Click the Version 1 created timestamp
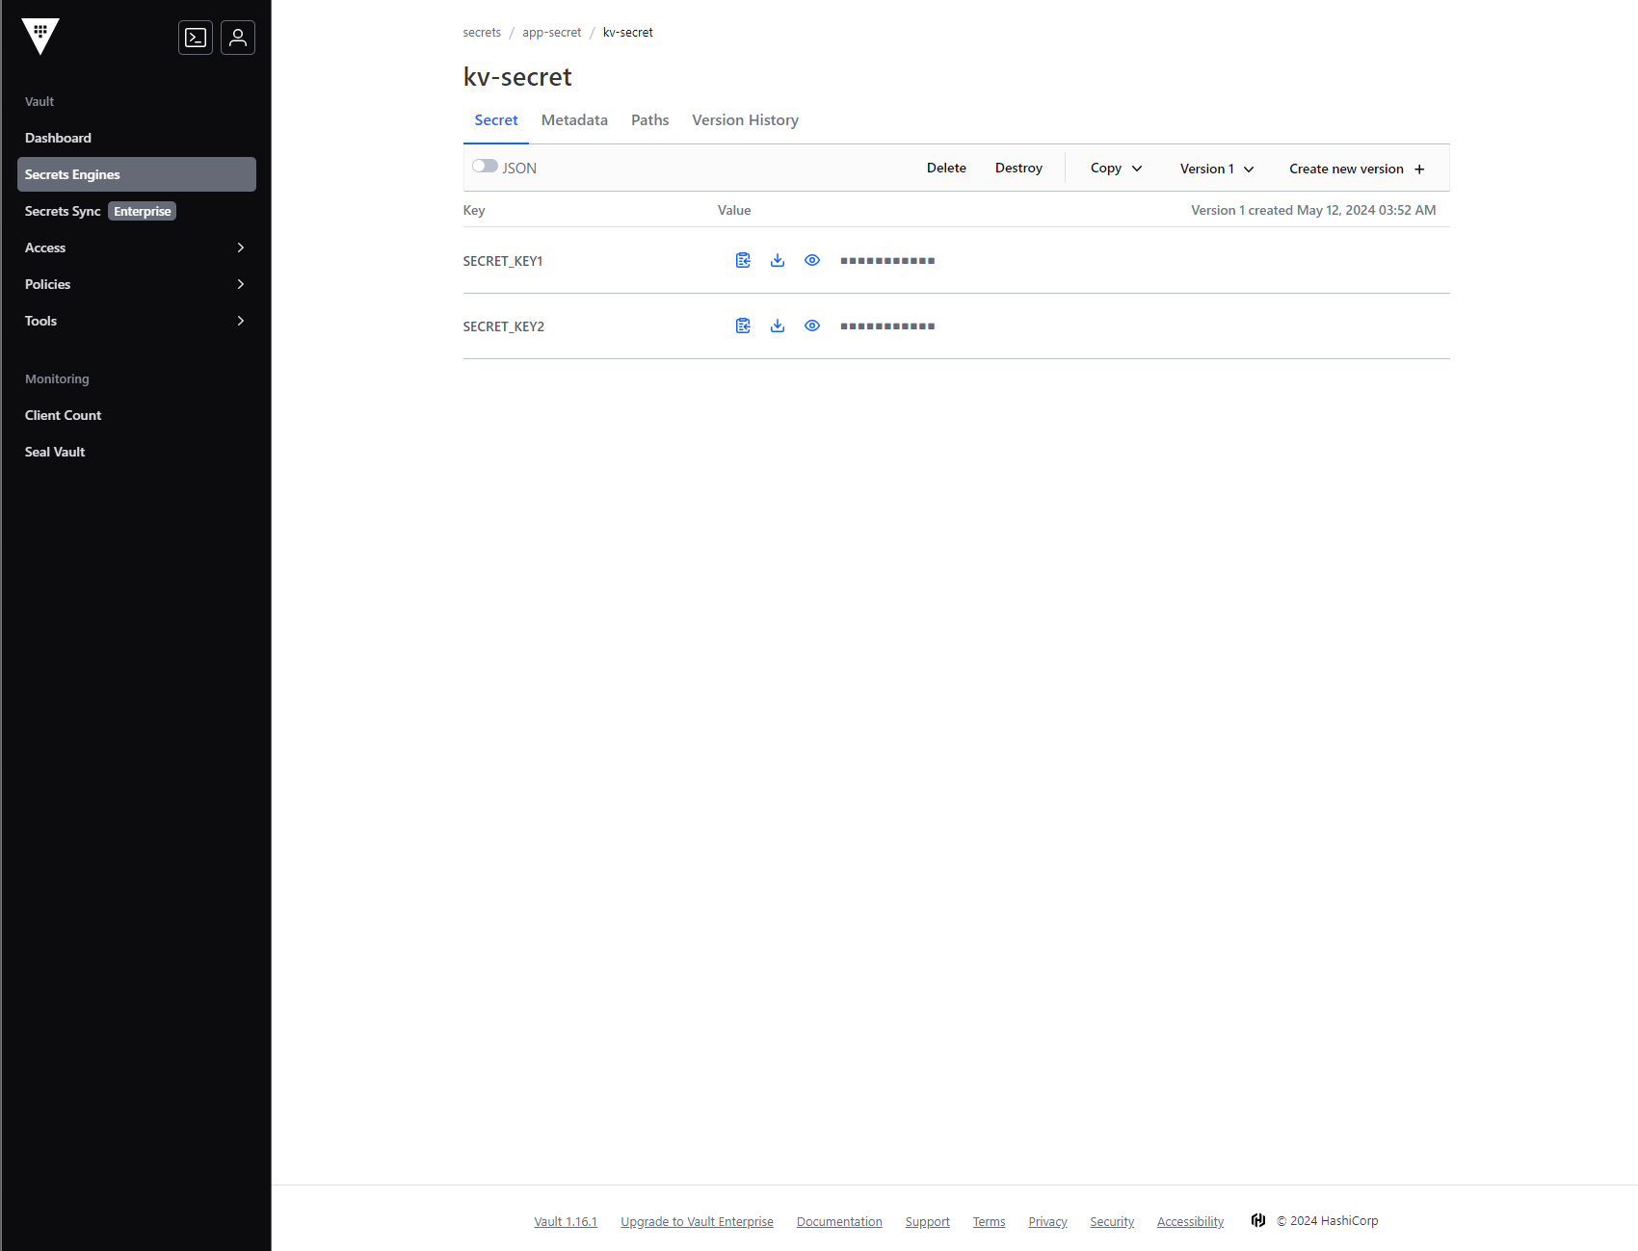 pyautogui.click(x=1313, y=210)
